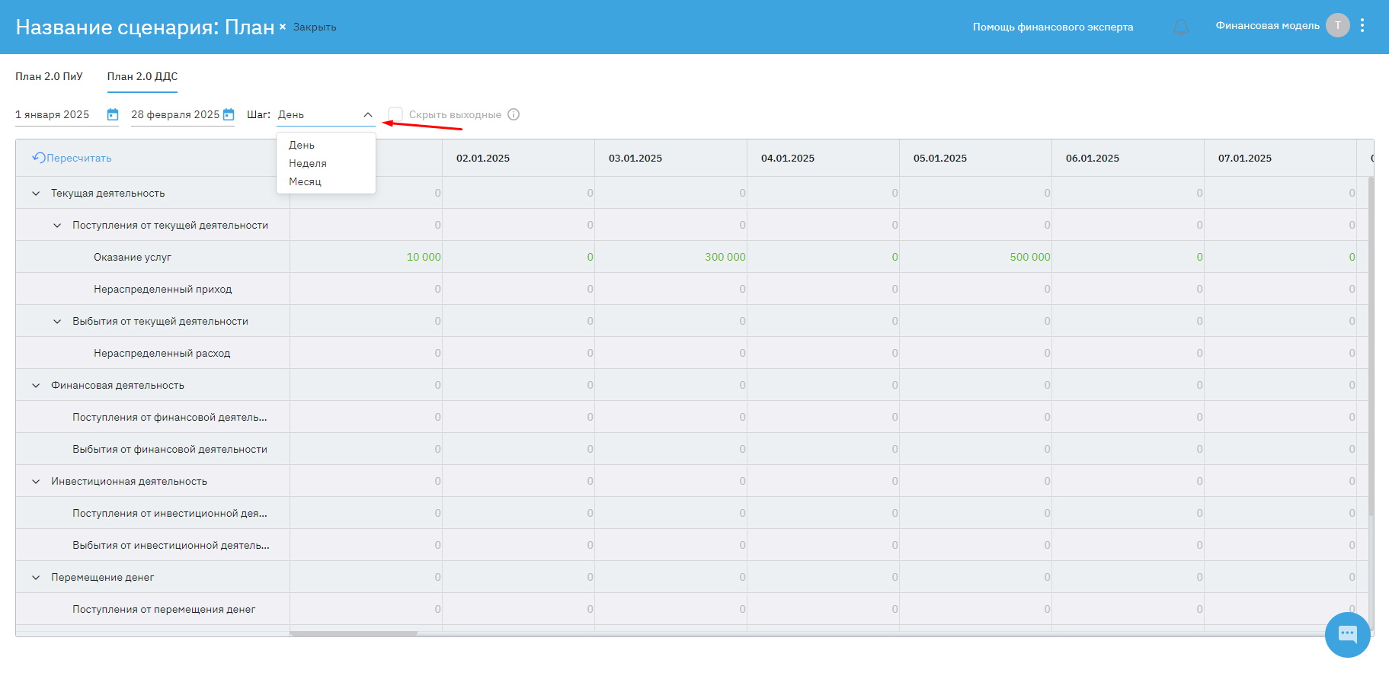This screenshot has height=673, width=1389.
Task: Open Помощь финансового эксперта link
Action: pos(1052,27)
